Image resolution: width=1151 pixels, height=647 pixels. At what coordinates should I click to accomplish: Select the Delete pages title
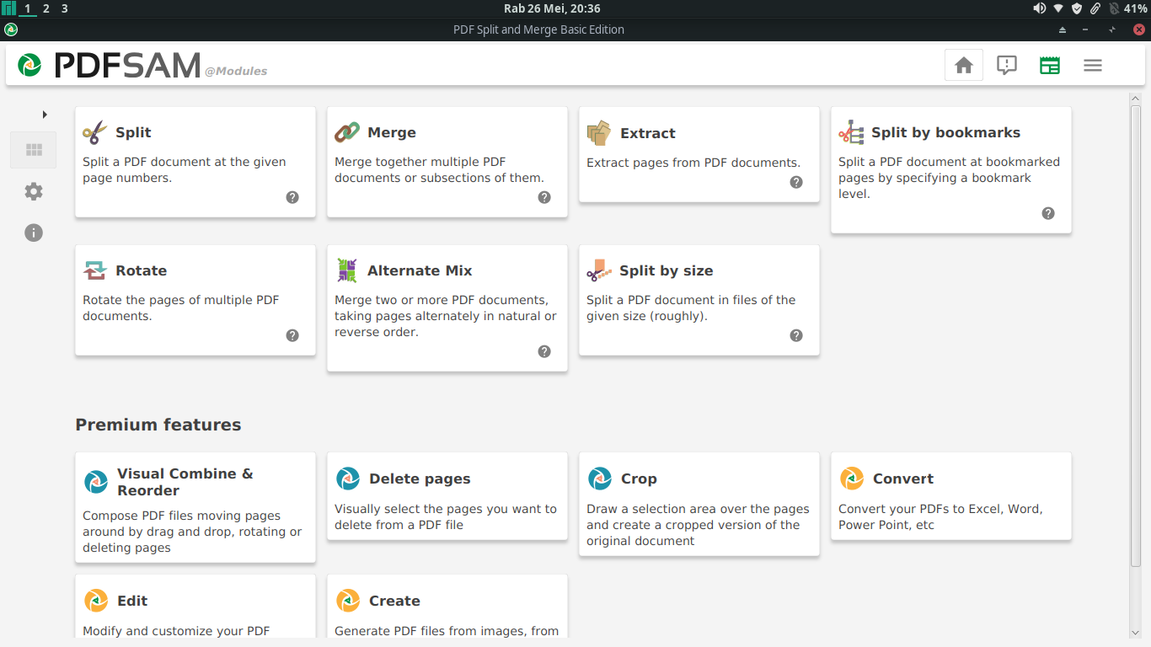coord(420,479)
